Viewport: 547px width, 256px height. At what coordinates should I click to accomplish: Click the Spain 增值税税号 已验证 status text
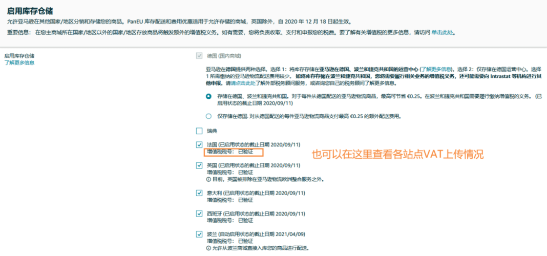click(x=230, y=221)
